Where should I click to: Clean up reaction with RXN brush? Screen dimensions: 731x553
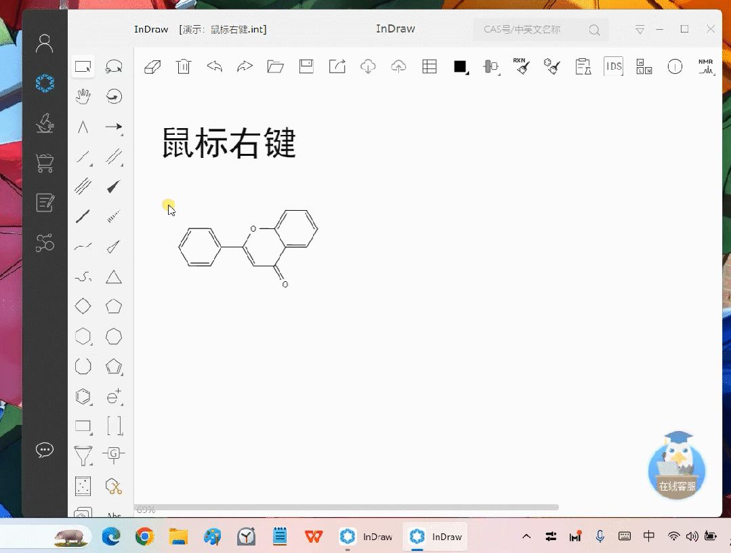click(x=521, y=66)
